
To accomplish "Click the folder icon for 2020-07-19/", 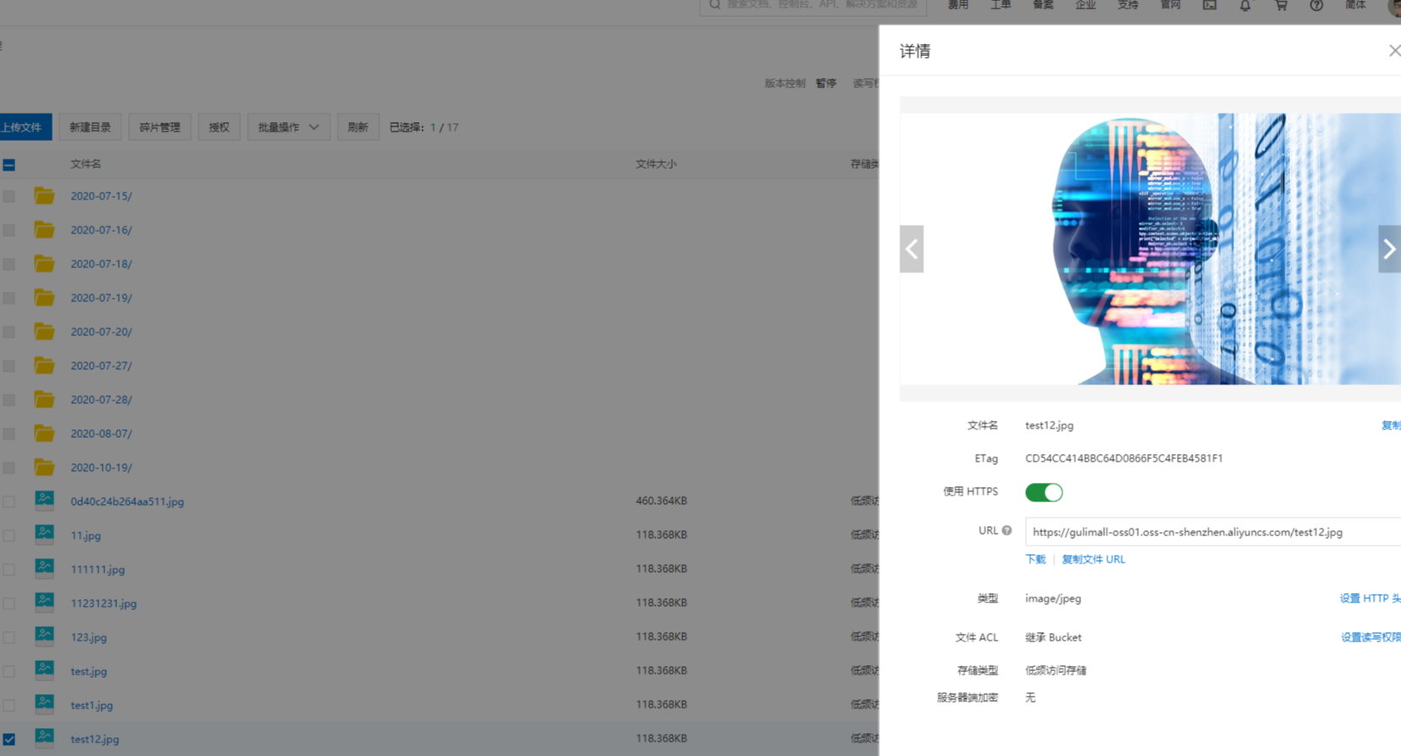I will point(44,297).
